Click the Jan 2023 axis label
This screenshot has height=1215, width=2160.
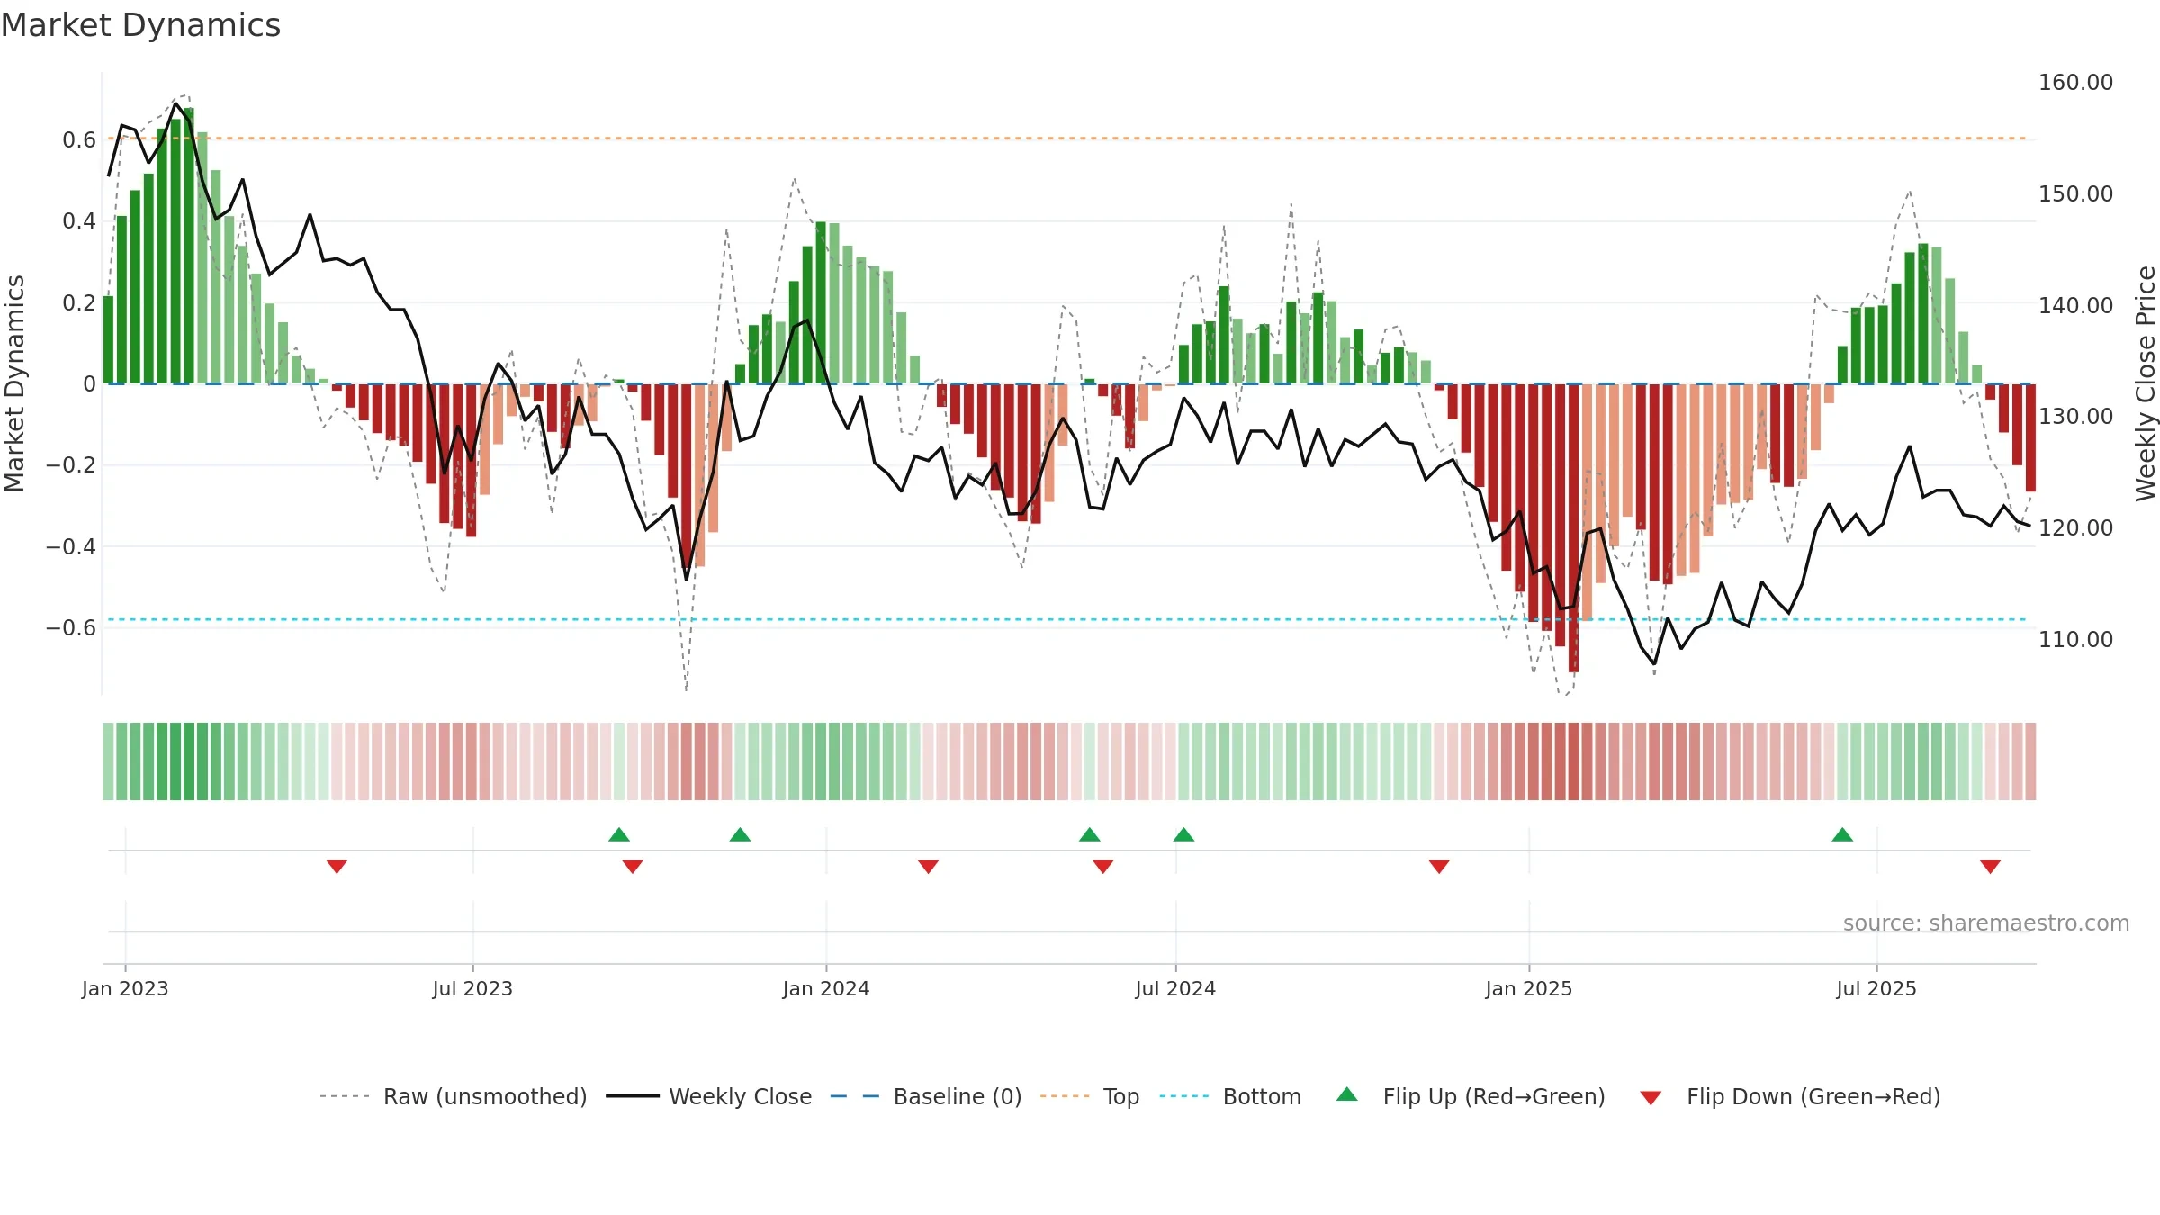coord(125,988)
